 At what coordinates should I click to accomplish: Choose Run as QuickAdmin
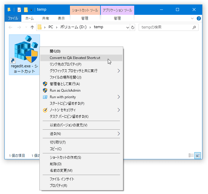pos(81,90)
